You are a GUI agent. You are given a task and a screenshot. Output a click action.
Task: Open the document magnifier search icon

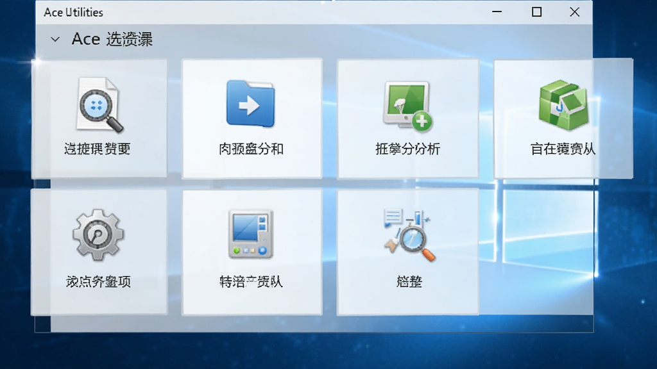[99, 105]
